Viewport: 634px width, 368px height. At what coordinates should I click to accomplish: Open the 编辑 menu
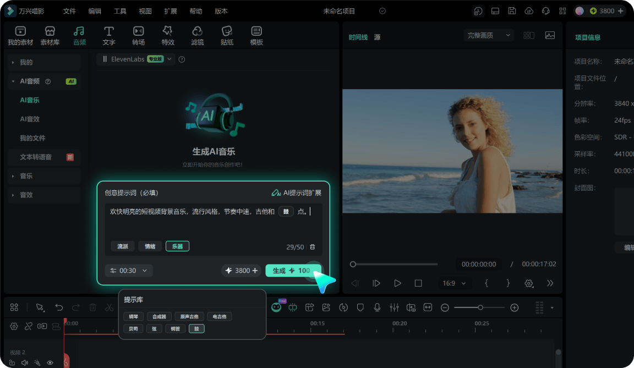[x=95, y=11]
